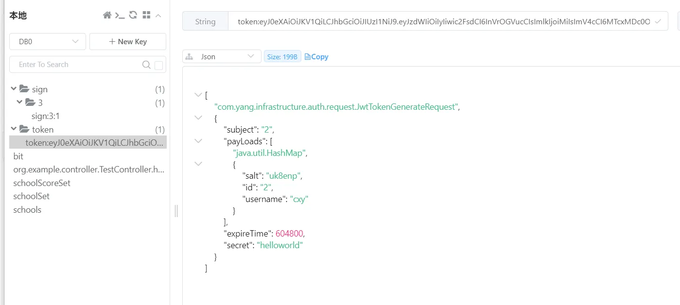Collapse the connection with the up chevron
The width and height of the screenshot is (680, 305).
[x=158, y=16]
